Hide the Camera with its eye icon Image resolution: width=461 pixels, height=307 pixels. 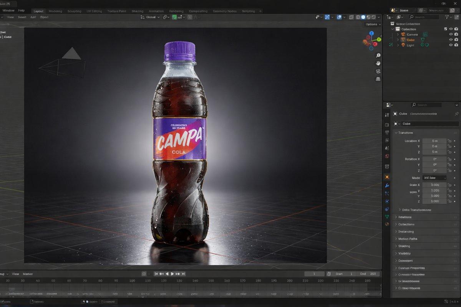tap(451, 34)
